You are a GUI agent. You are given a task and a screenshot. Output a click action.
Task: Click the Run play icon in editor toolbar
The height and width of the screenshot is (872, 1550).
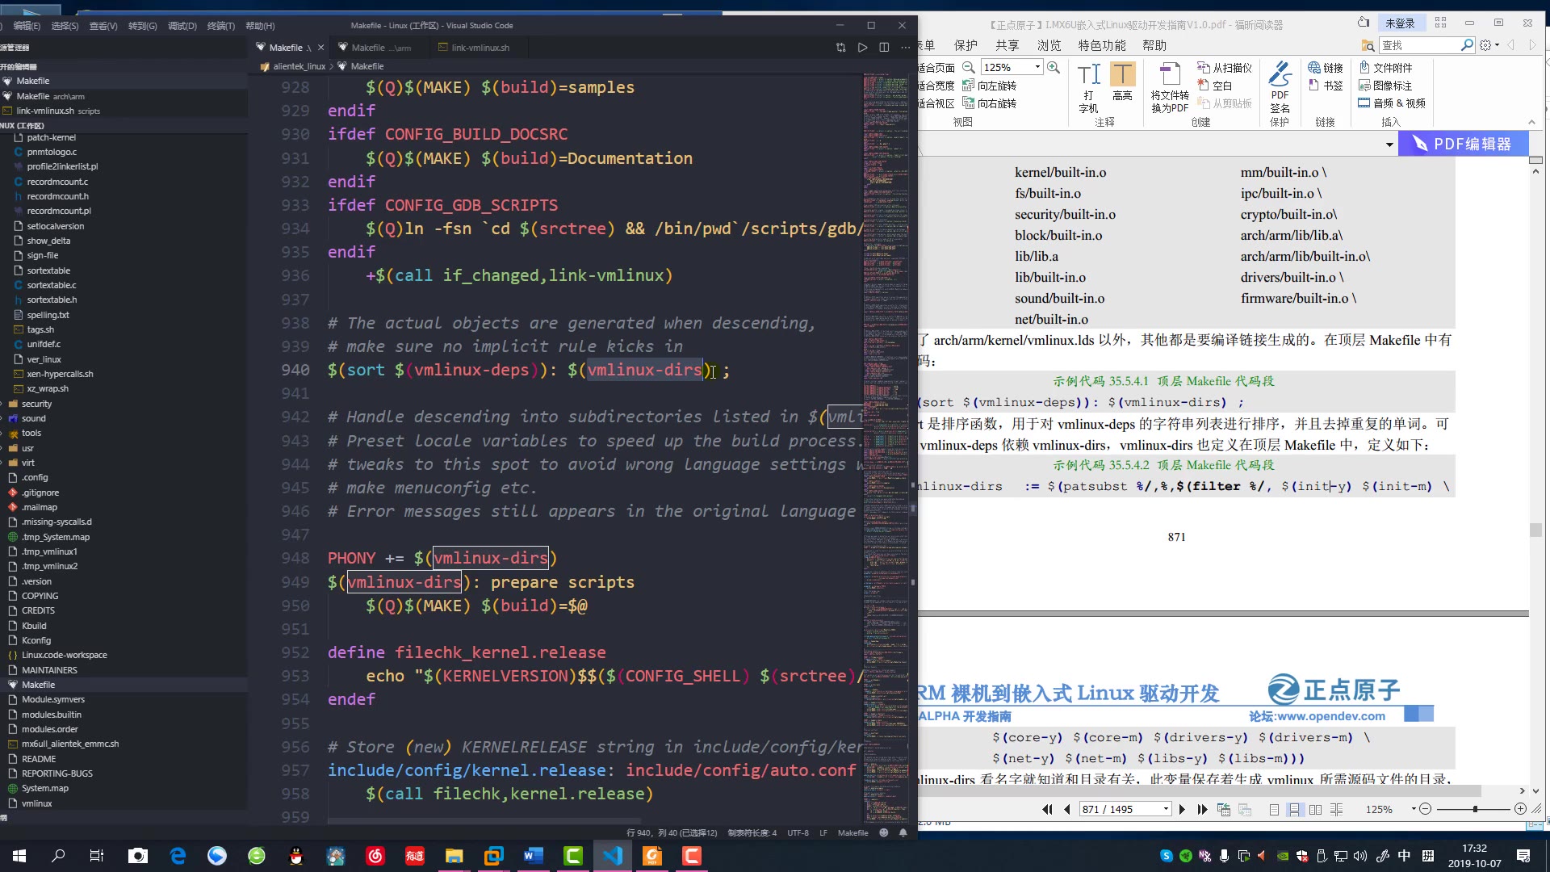(862, 48)
